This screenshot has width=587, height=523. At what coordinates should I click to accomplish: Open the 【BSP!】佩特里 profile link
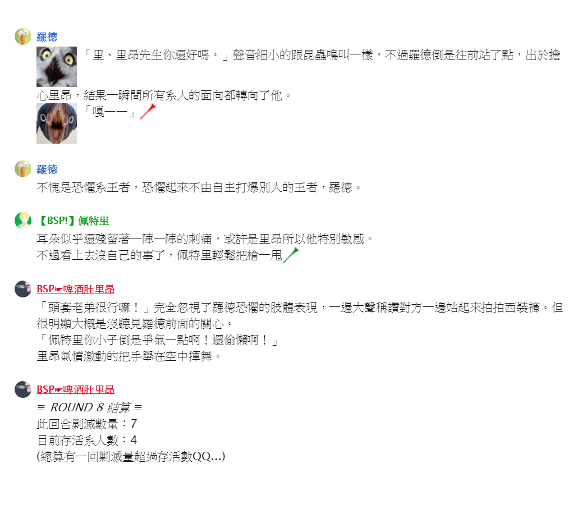pos(73,221)
